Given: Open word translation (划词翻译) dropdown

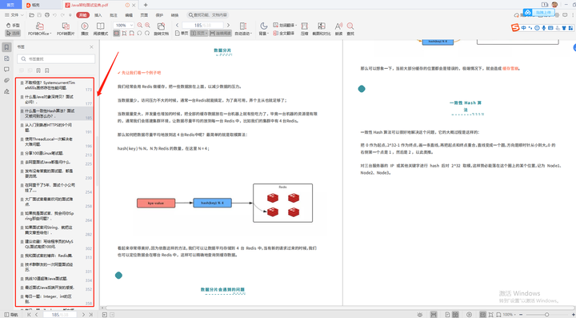Looking at the screenshot, I should pos(285,26).
